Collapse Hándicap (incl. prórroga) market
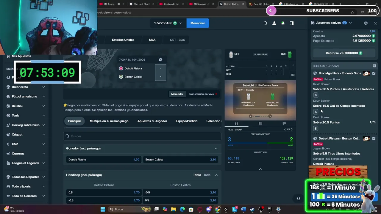 pyautogui.click(x=216, y=175)
